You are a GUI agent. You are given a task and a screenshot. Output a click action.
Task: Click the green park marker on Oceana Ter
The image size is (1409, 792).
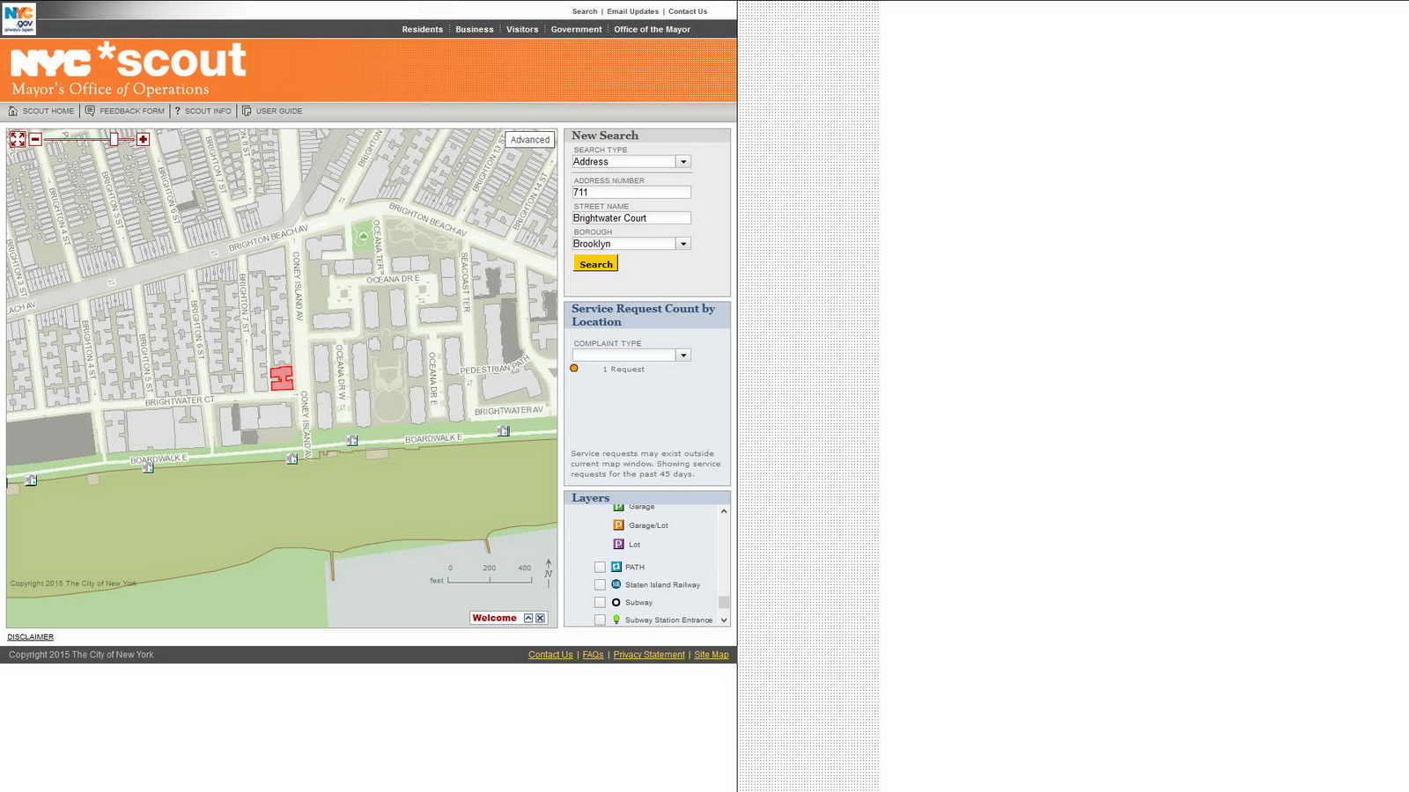(x=363, y=238)
